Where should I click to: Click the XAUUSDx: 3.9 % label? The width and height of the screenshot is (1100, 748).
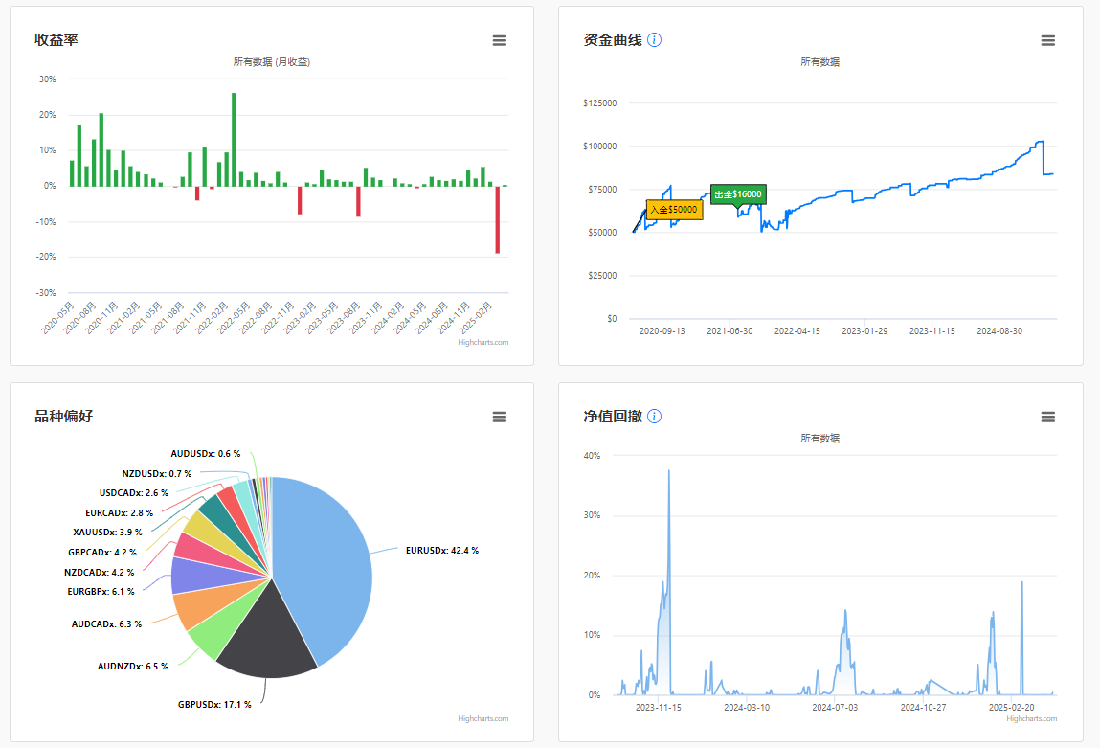(107, 533)
